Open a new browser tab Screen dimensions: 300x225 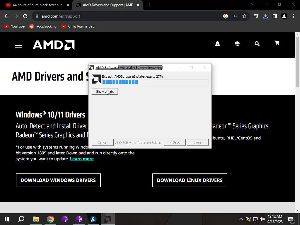[x=149, y=5]
